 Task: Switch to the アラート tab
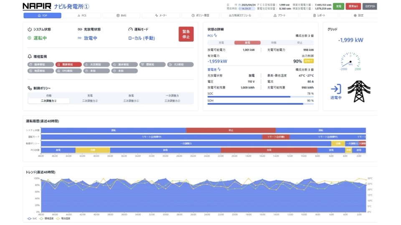pyautogui.click(x=279, y=15)
